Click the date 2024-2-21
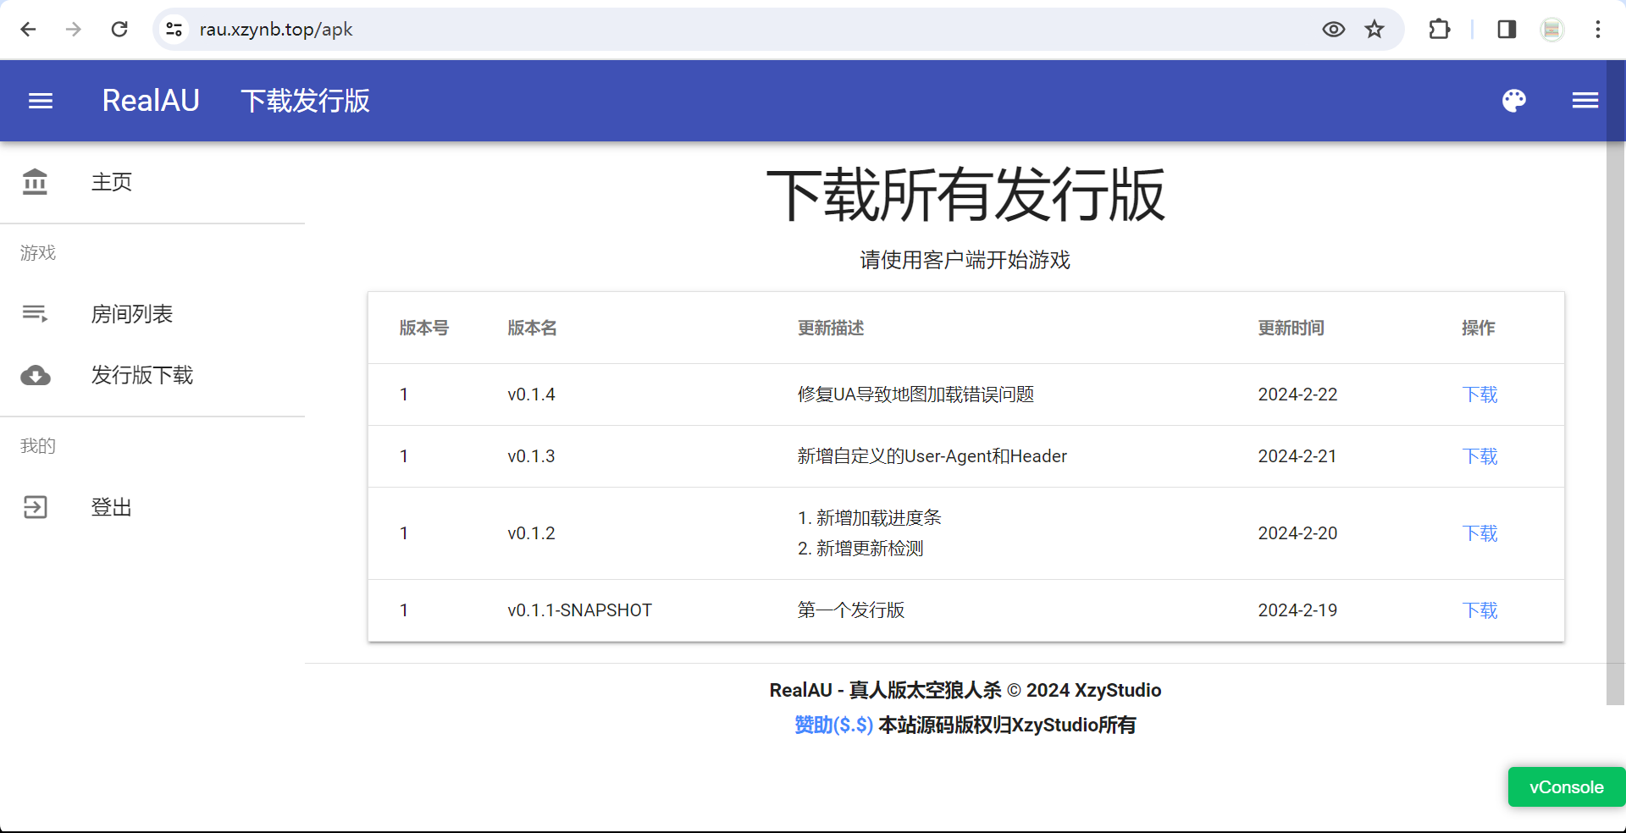1626x833 pixels. click(1297, 456)
